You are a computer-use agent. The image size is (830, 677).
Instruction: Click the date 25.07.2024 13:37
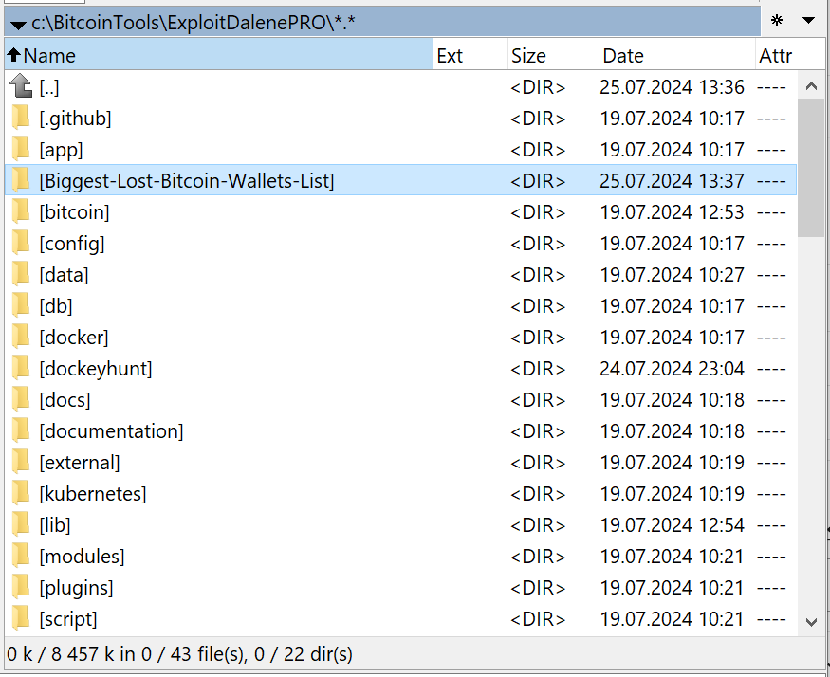coord(672,181)
